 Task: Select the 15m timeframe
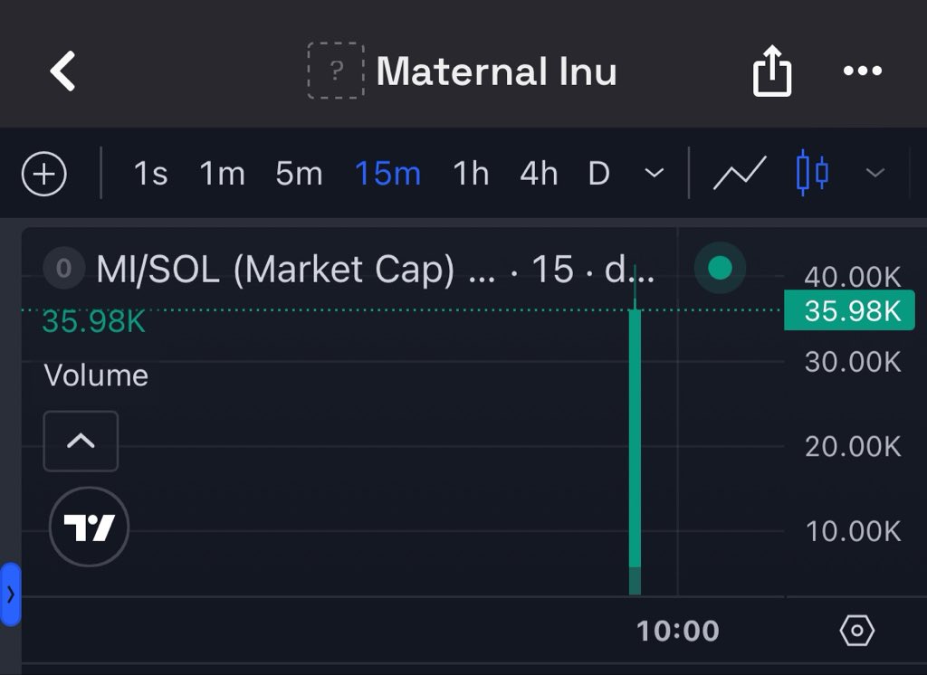pyautogui.click(x=387, y=174)
